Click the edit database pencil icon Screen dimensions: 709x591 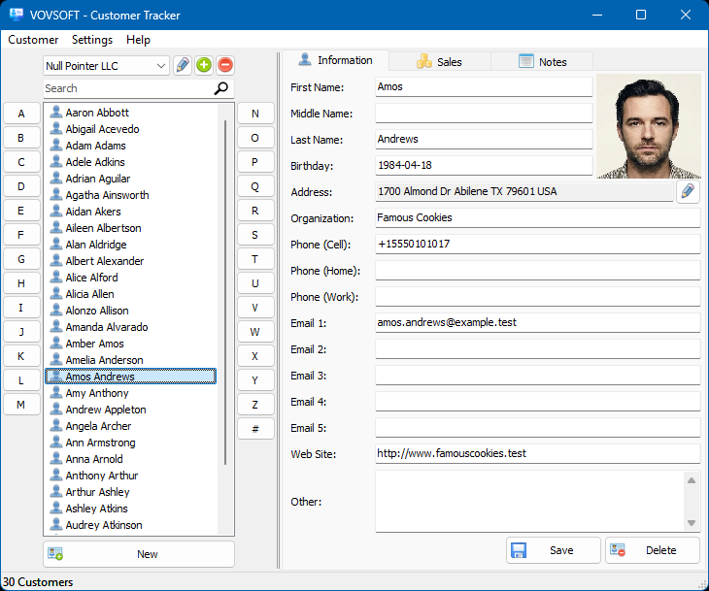click(183, 65)
